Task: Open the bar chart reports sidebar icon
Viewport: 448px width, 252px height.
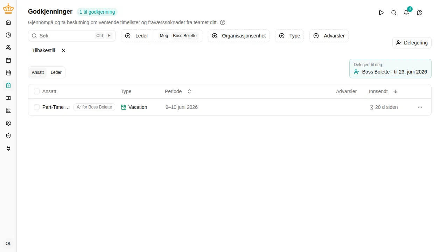Action: click(x=8, y=111)
